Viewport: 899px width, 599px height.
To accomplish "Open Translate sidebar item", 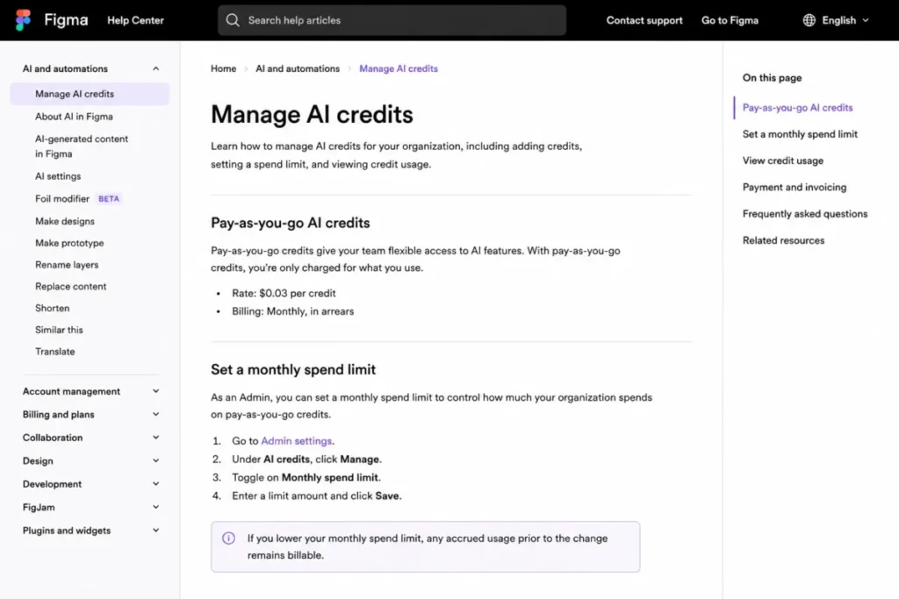I will click(x=55, y=352).
